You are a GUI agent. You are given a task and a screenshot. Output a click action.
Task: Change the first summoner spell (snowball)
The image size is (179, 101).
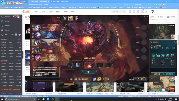(x=95, y=79)
